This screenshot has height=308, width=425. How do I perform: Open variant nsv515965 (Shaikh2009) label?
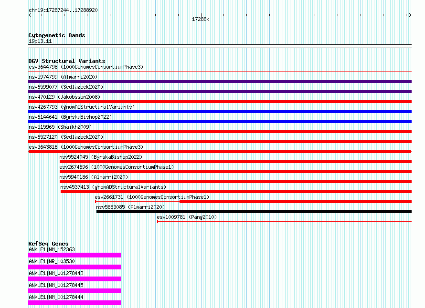[60, 127]
